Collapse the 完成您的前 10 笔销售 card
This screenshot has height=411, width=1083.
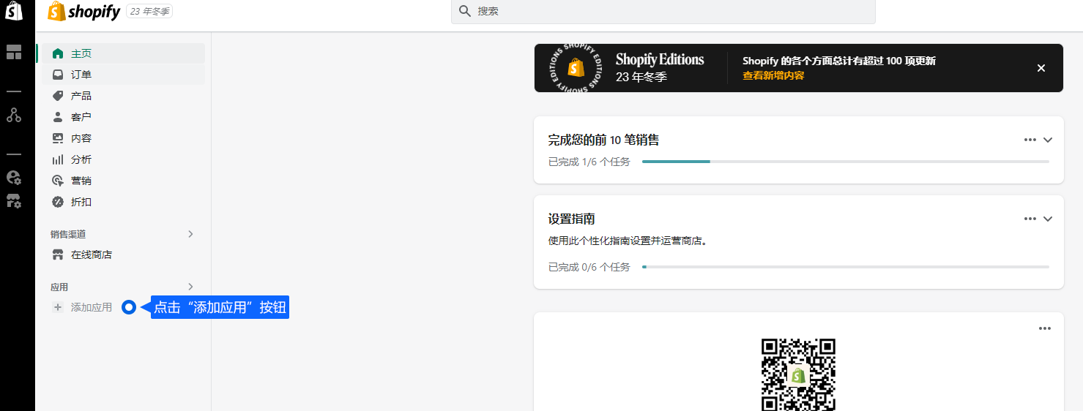click(1047, 140)
